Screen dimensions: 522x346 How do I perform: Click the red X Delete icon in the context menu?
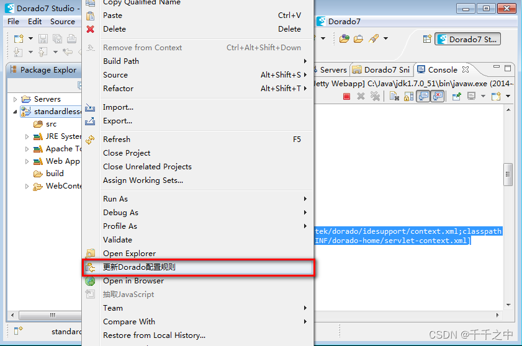[x=90, y=29]
